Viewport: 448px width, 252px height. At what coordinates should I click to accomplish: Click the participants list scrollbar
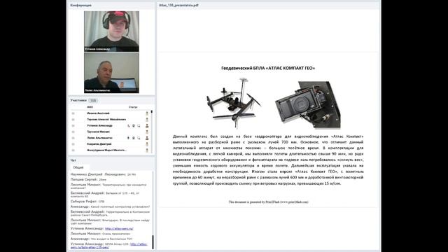pos(152,132)
